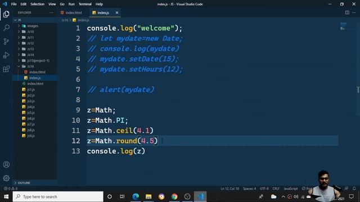This screenshot has height=202, width=360.
Task: Click the Visual Studio Code taskbar icon
Action: [x=200, y=196]
